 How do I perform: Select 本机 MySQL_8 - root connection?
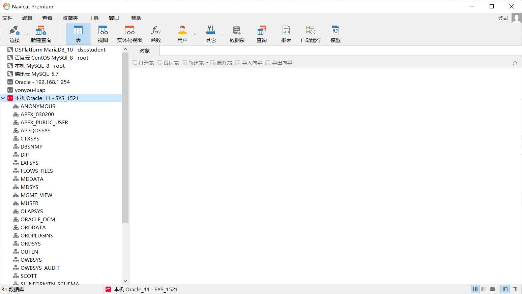coord(39,66)
